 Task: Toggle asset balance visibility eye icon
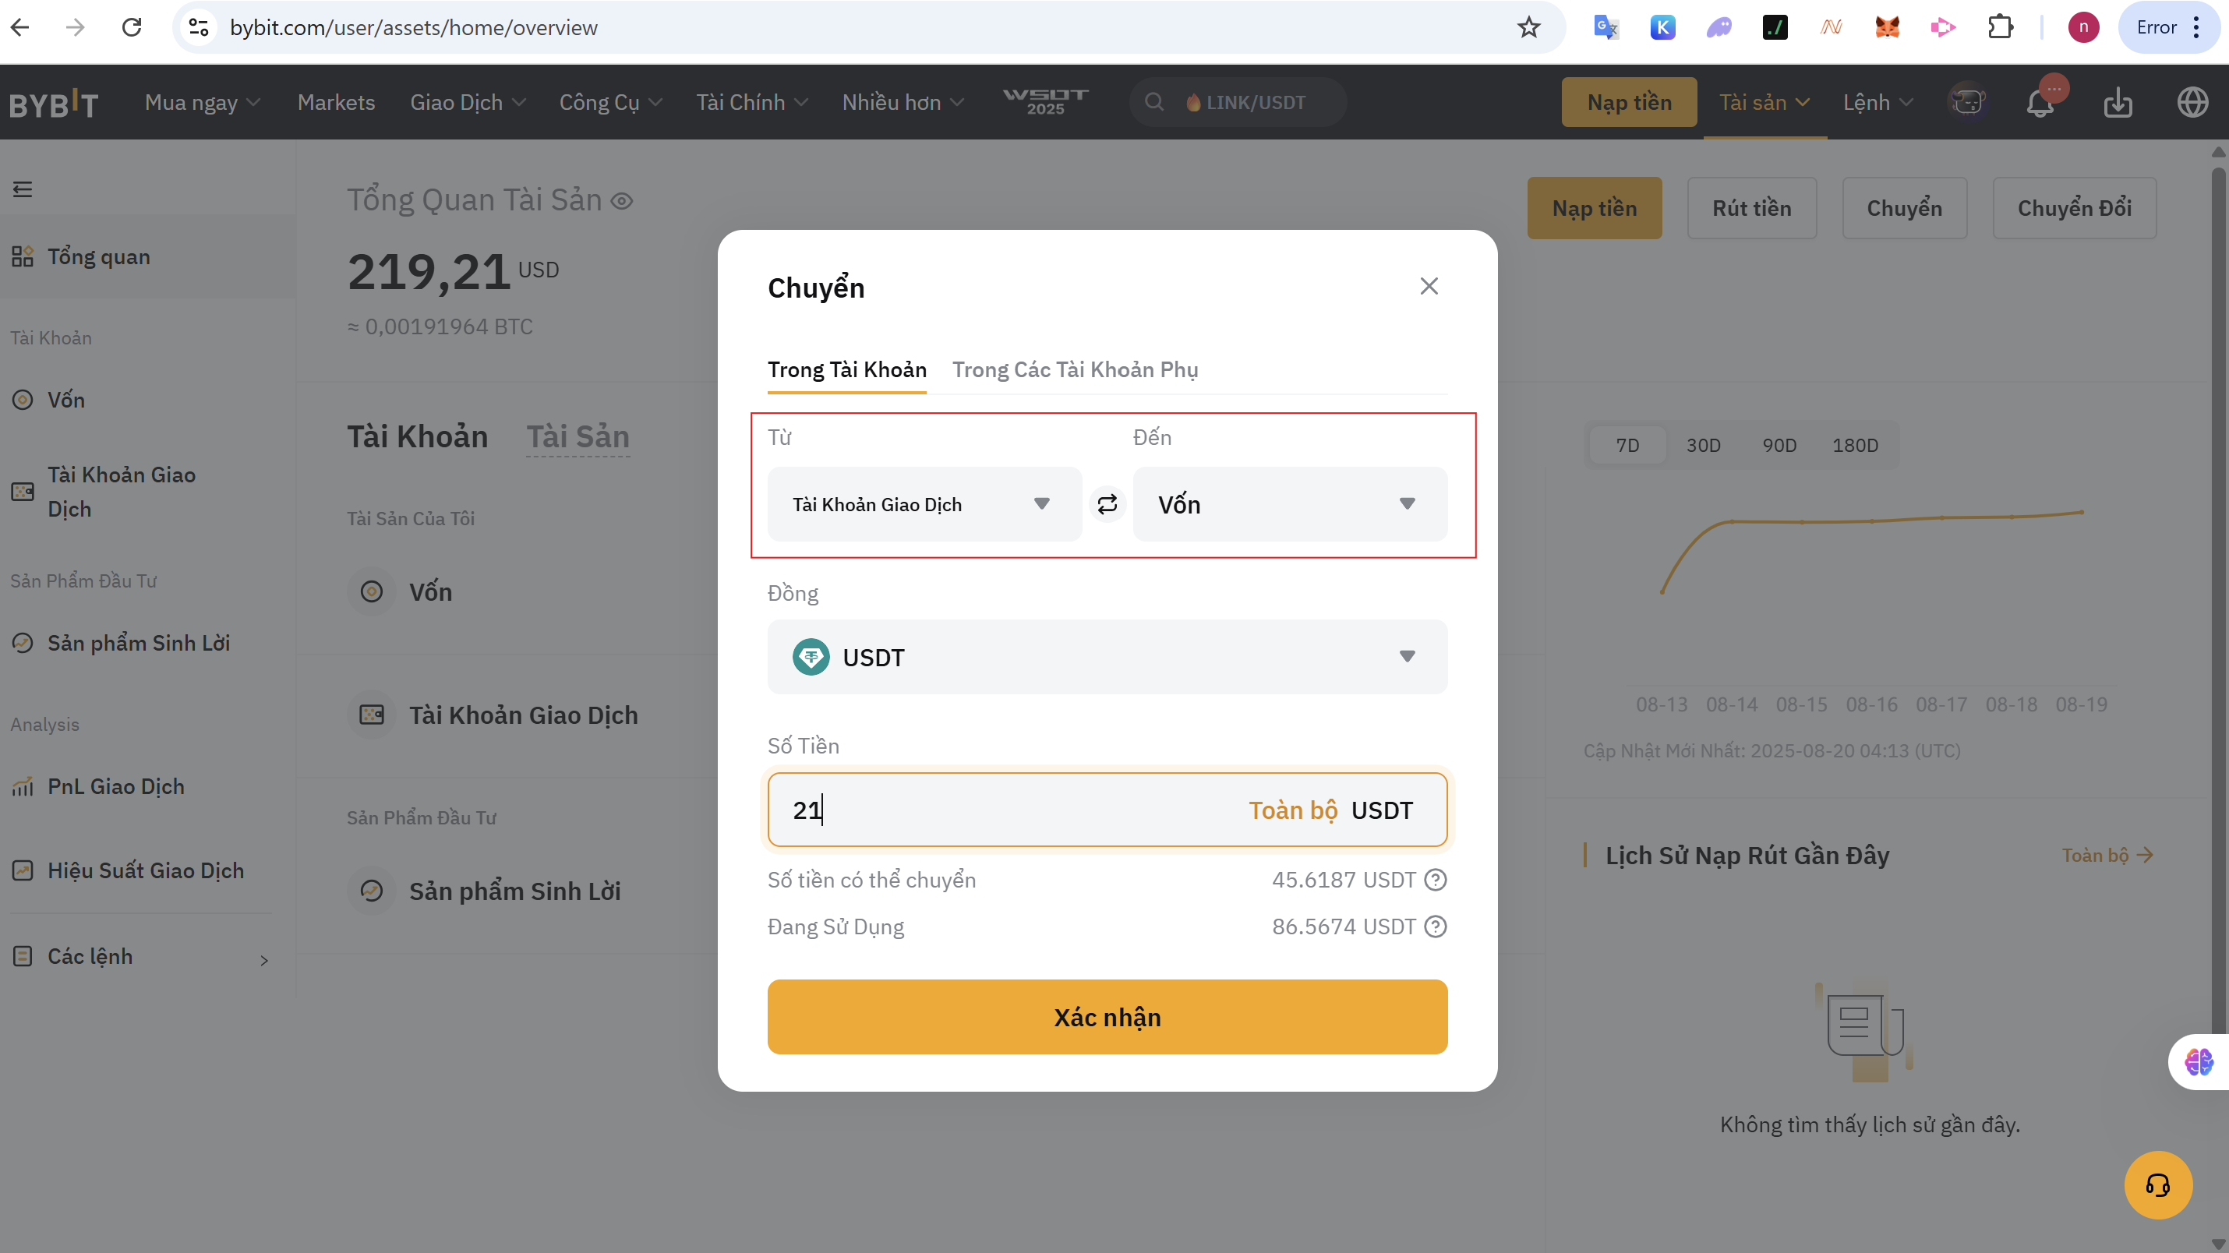pyautogui.click(x=621, y=202)
